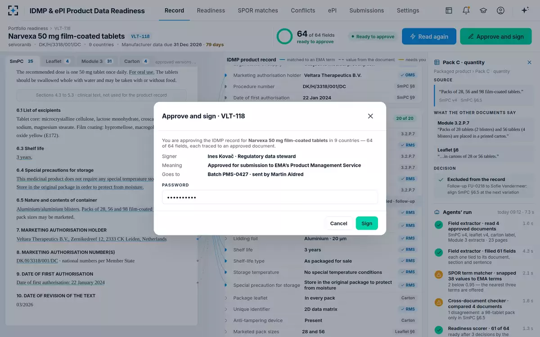Click the check icon for Field extractor filled 61 fields
Screen dimensions: 540x337
tap(439, 253)
